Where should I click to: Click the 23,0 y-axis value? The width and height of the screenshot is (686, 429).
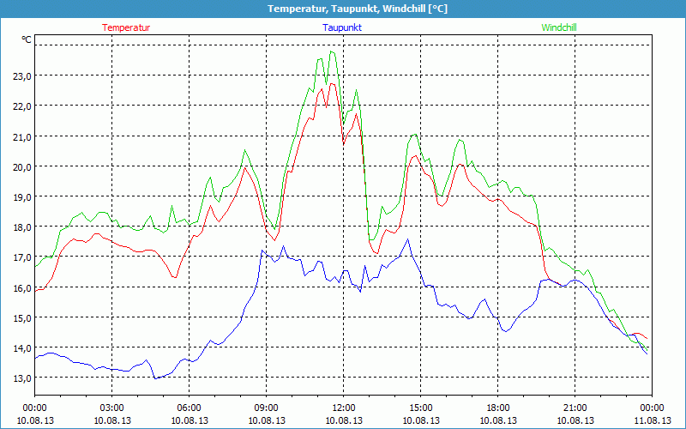[22, 76]
